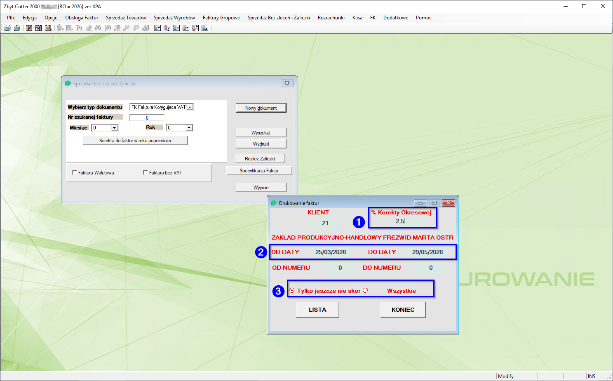Click the first folder icon in the toolbar
Viewport: 613px width, 381px height.
tap(7, 28)
